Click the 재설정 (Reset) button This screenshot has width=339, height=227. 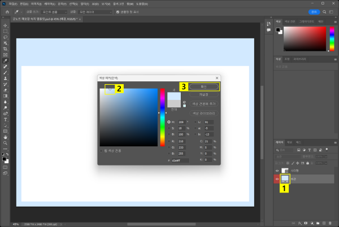[x=203, y=94]
